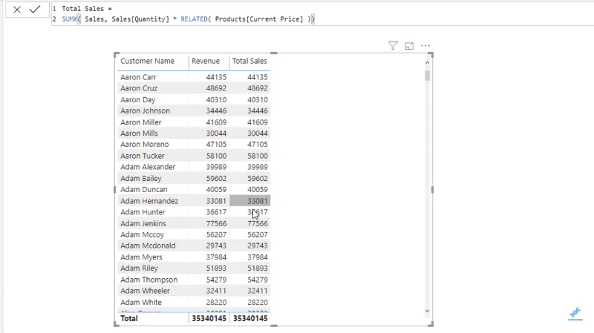
Task: Select the Aaron Cruz row
Action: 194,88
